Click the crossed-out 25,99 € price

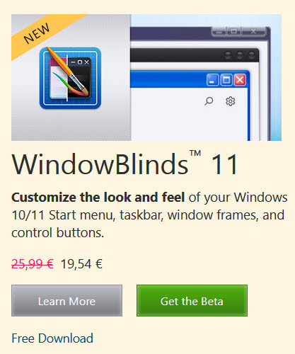pyautogui.click(x=33, y=264)
